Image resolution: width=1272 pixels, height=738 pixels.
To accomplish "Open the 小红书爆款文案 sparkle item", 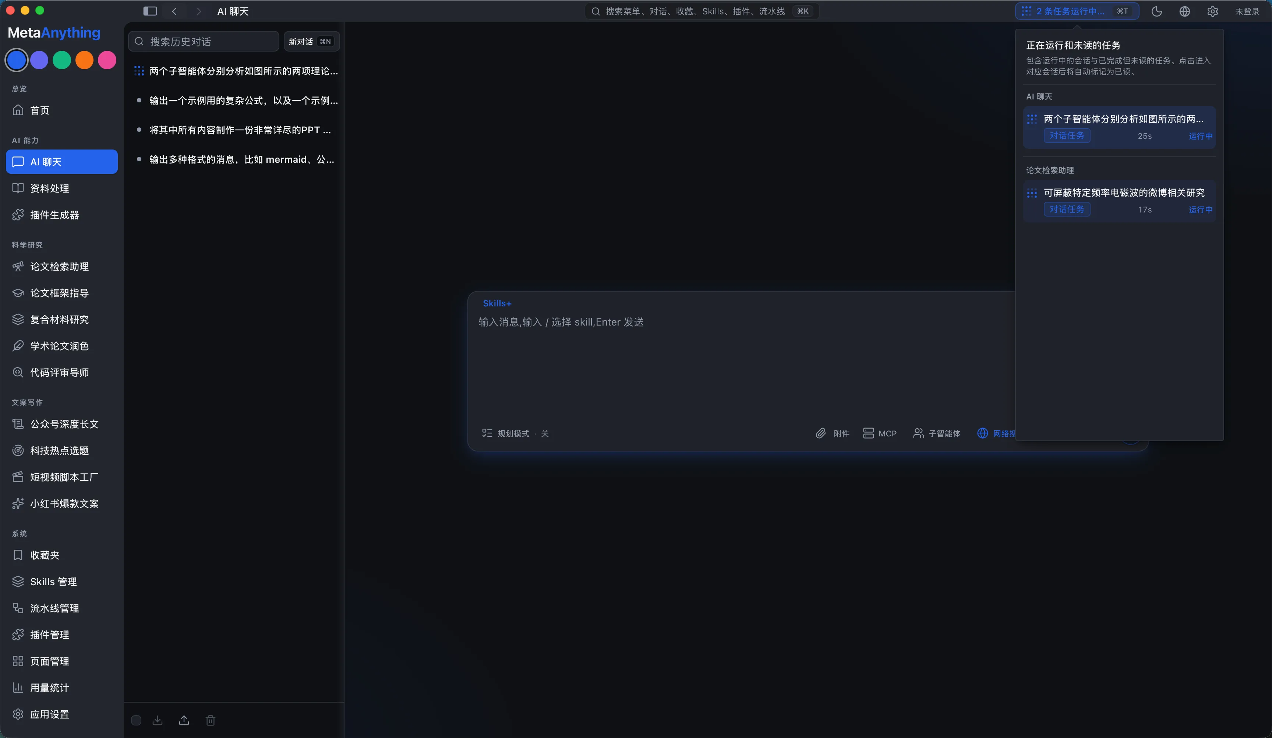I will 61,504.
